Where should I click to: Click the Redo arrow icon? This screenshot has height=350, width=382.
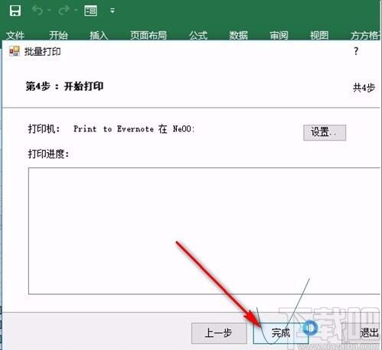tap(64, 11)
